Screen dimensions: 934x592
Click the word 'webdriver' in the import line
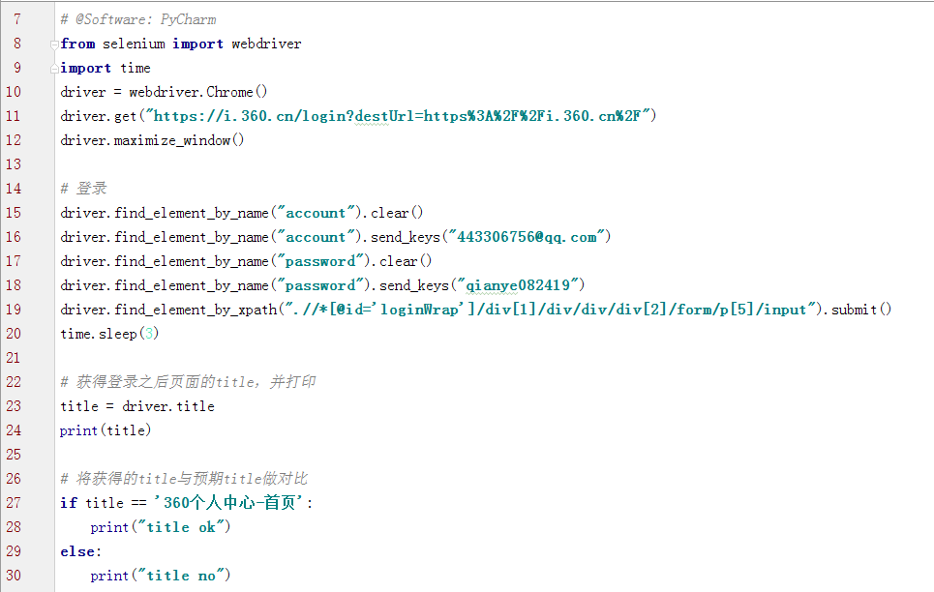coord(266,44)
